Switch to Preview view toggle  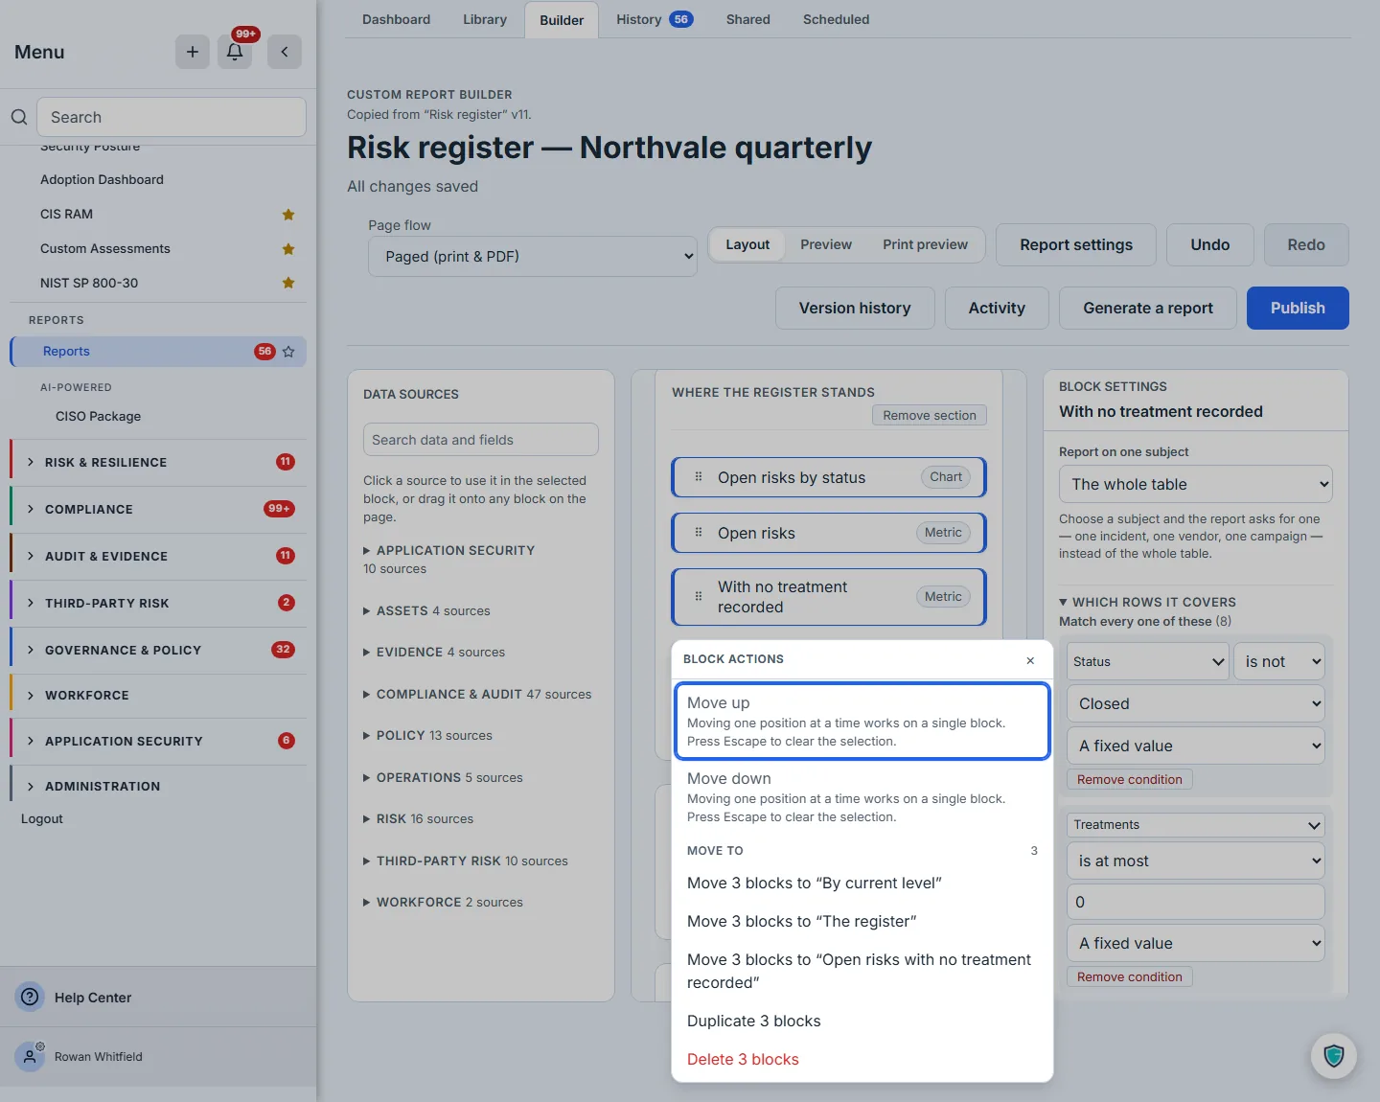[826, 244]
